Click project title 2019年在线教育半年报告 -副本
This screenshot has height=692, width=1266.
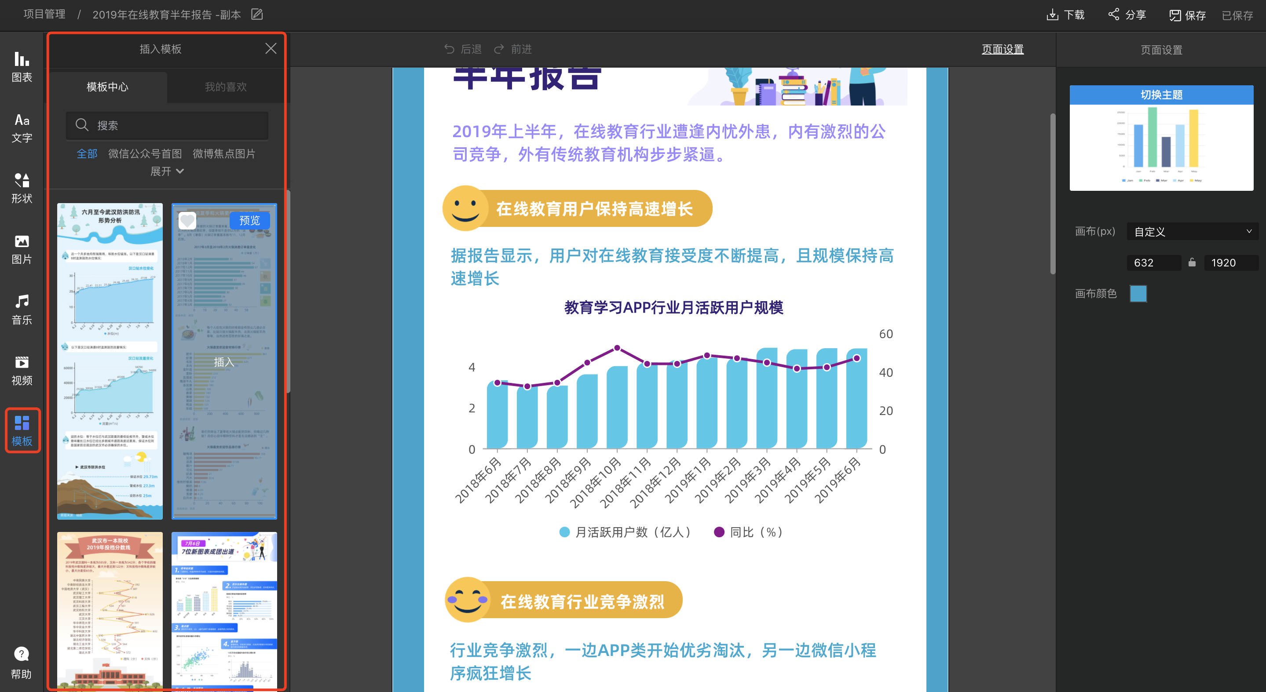coord(167,14)
